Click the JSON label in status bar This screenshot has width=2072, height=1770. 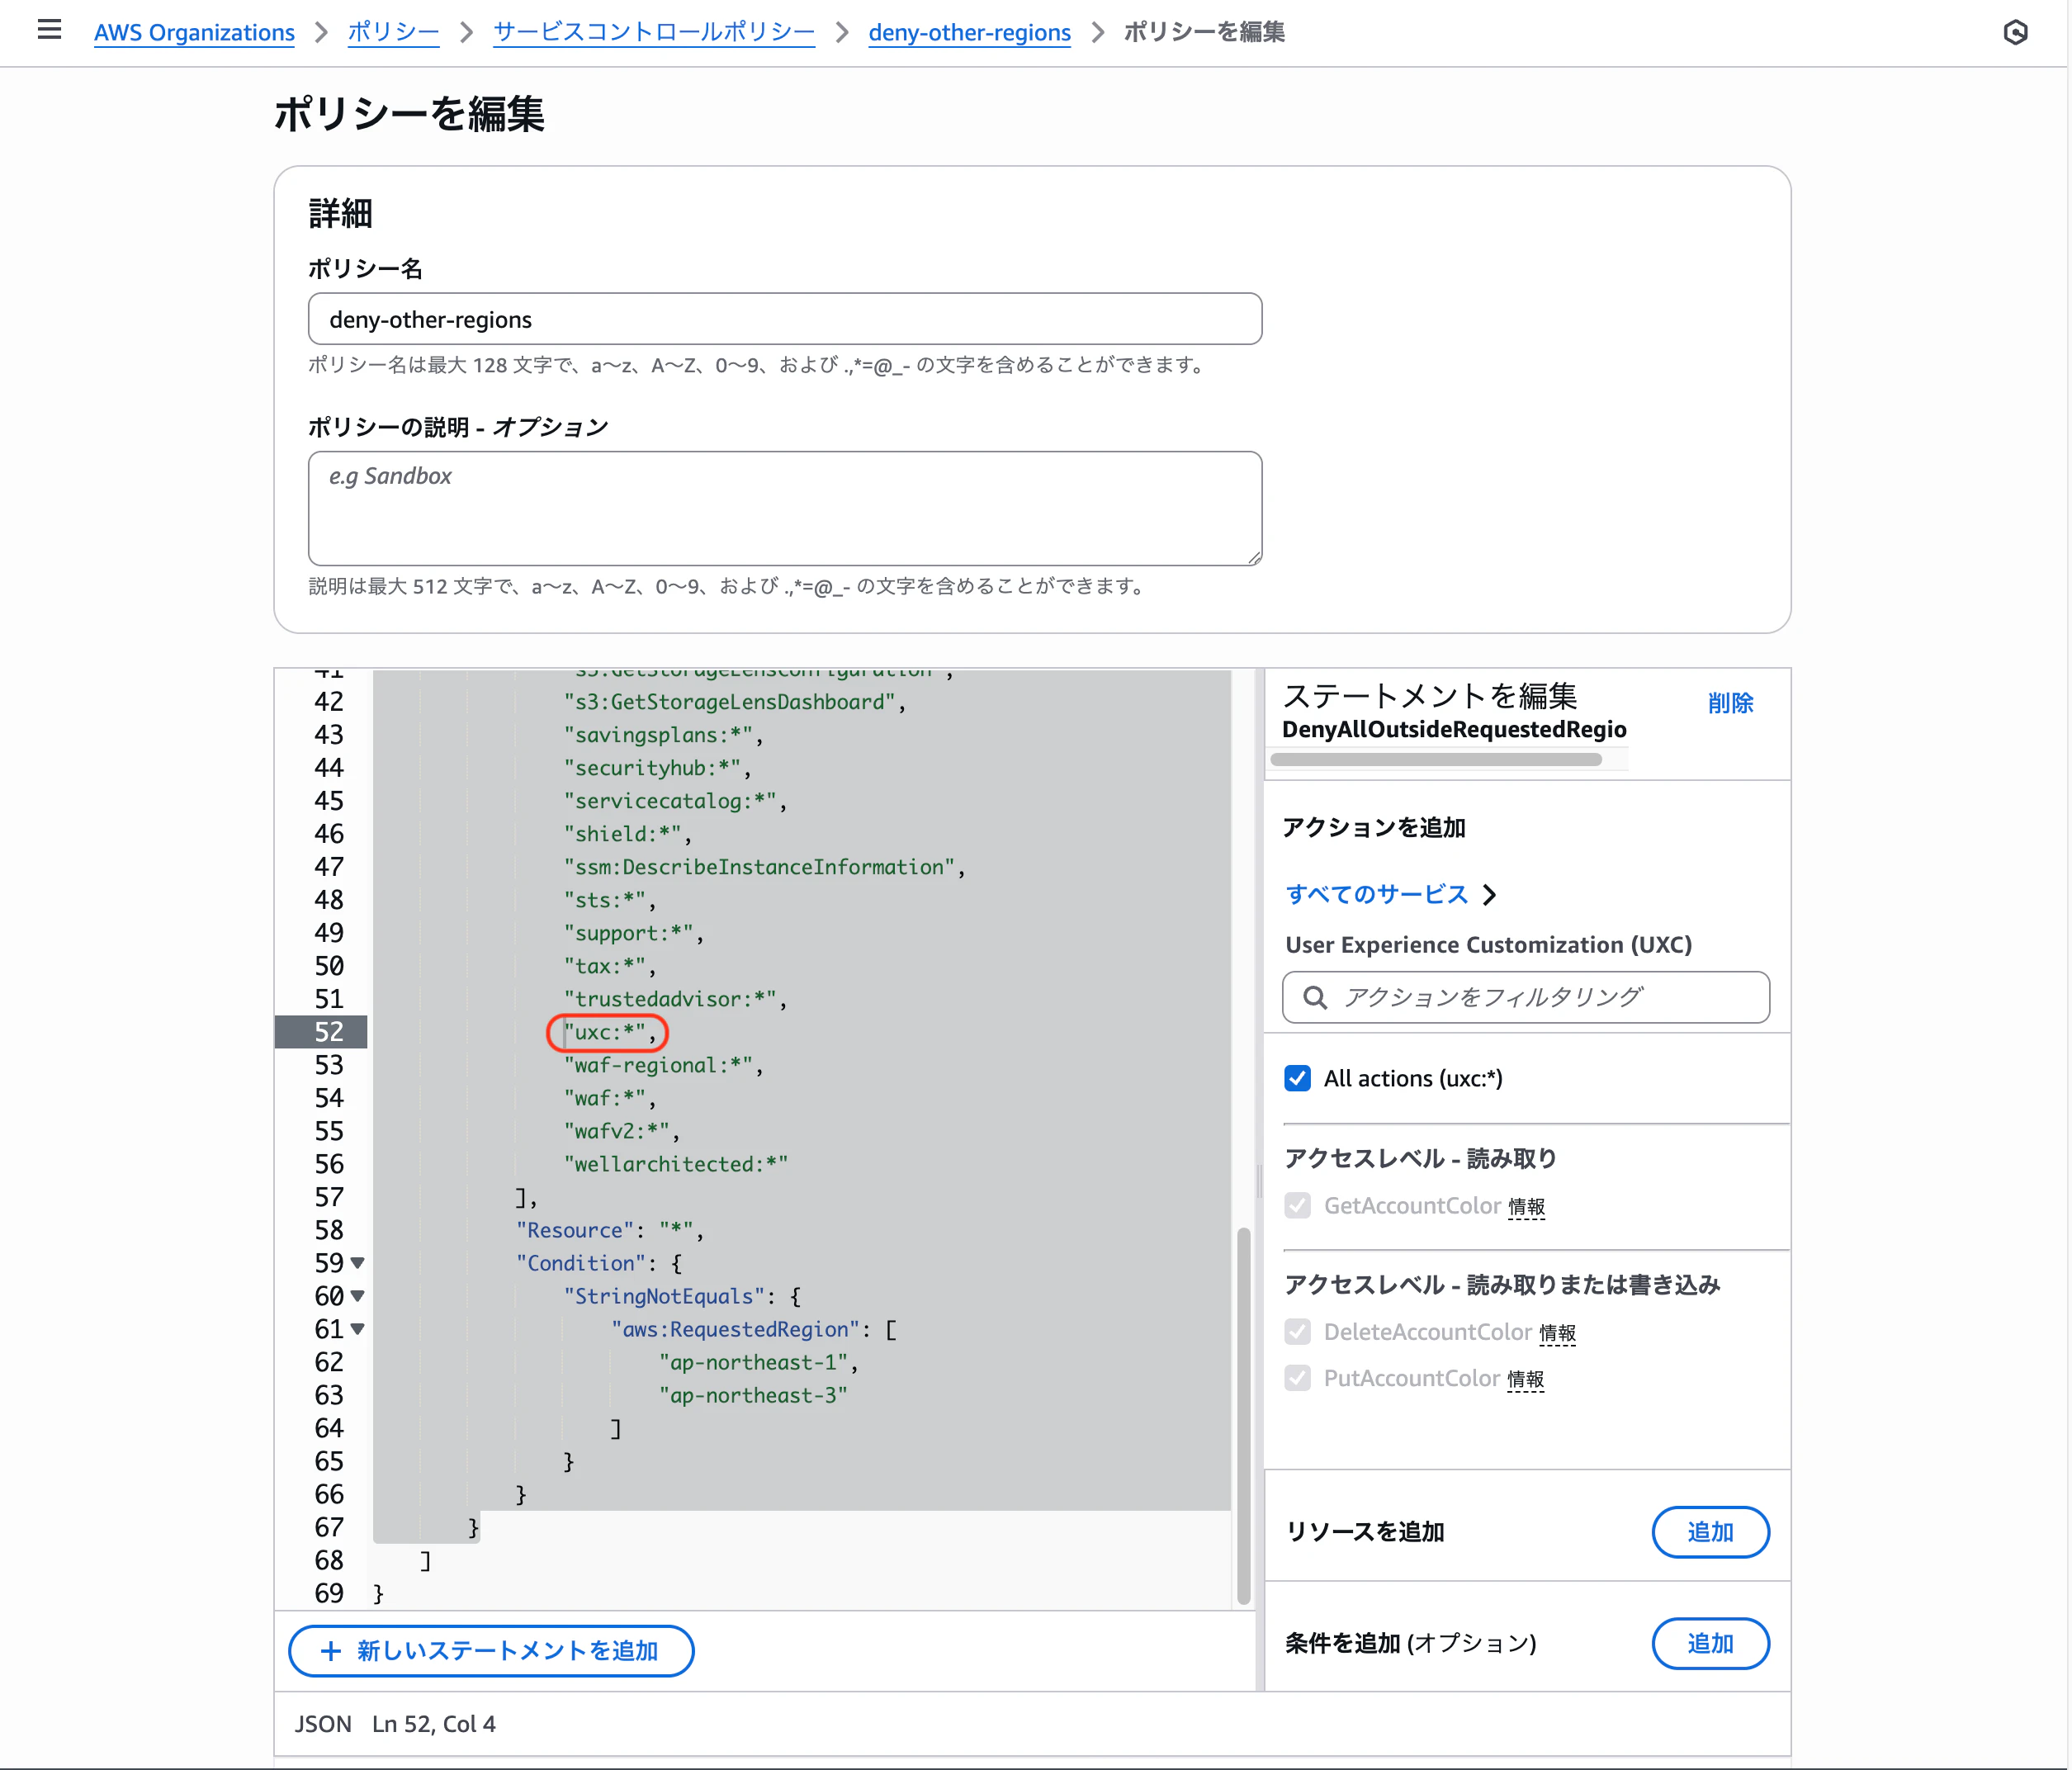coord(323,1724)
